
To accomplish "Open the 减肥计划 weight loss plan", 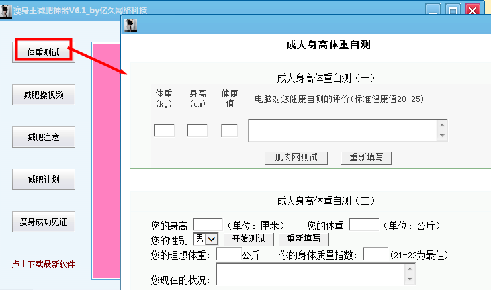I will pos(44,179).
